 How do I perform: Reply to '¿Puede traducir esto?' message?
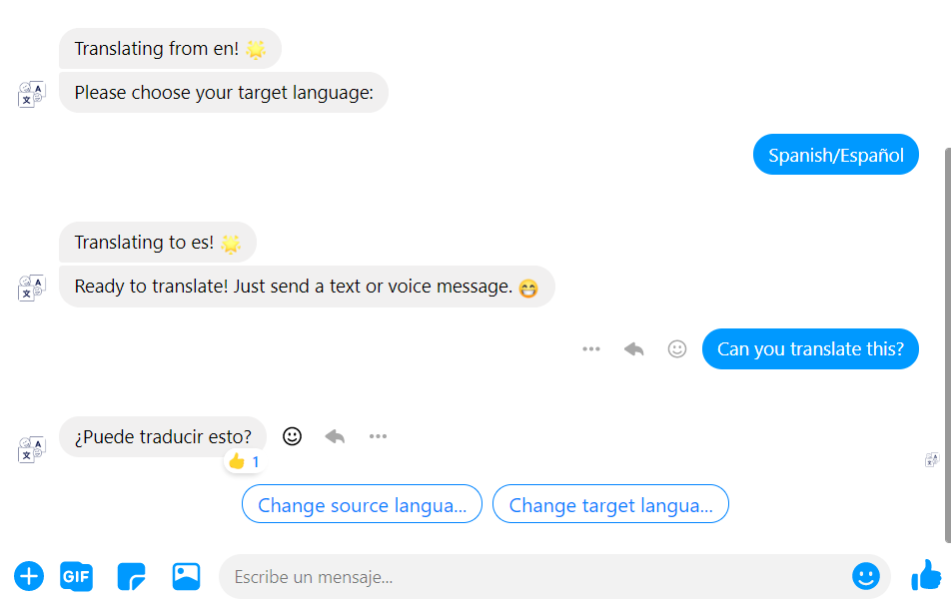click(335, 436)
